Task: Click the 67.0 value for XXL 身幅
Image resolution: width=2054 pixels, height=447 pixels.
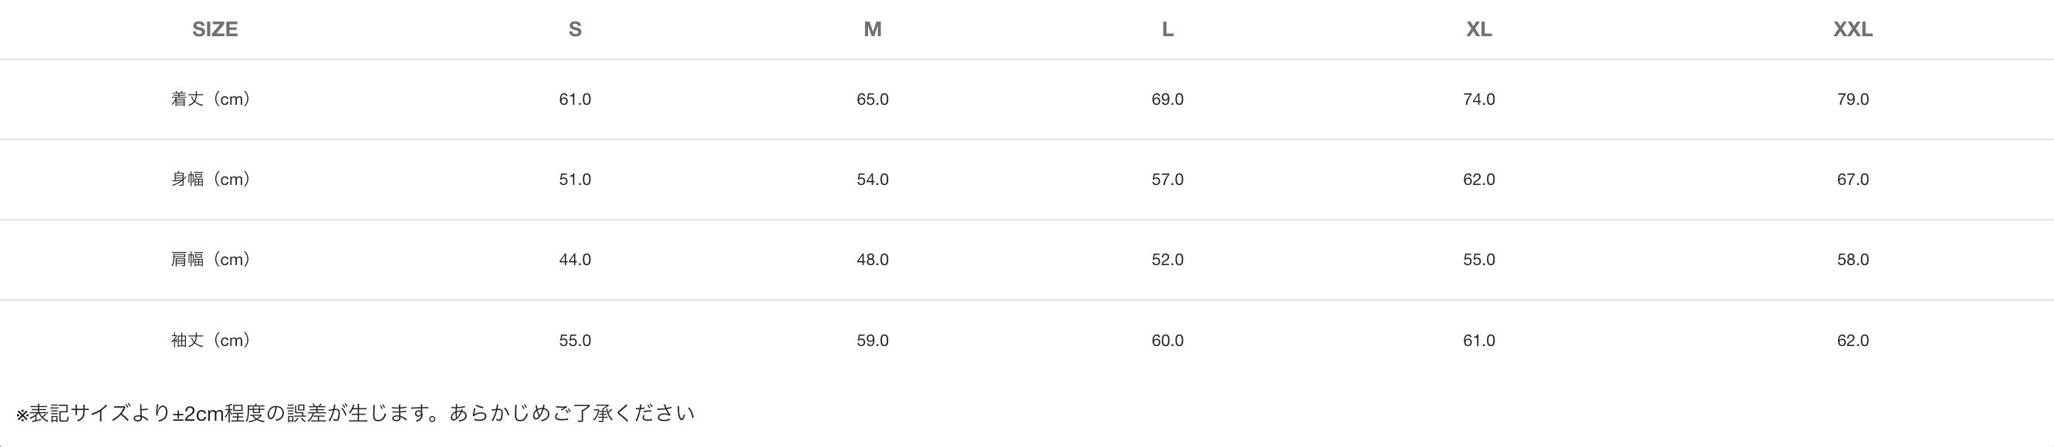Action: tap(1853, 180)
